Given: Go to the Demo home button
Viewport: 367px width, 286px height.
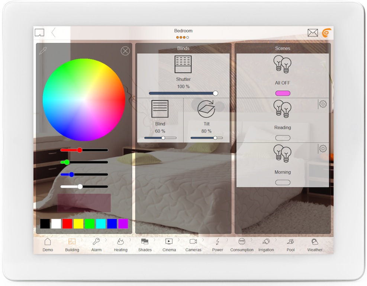Looking at the screenshot, I should (48, 245).
